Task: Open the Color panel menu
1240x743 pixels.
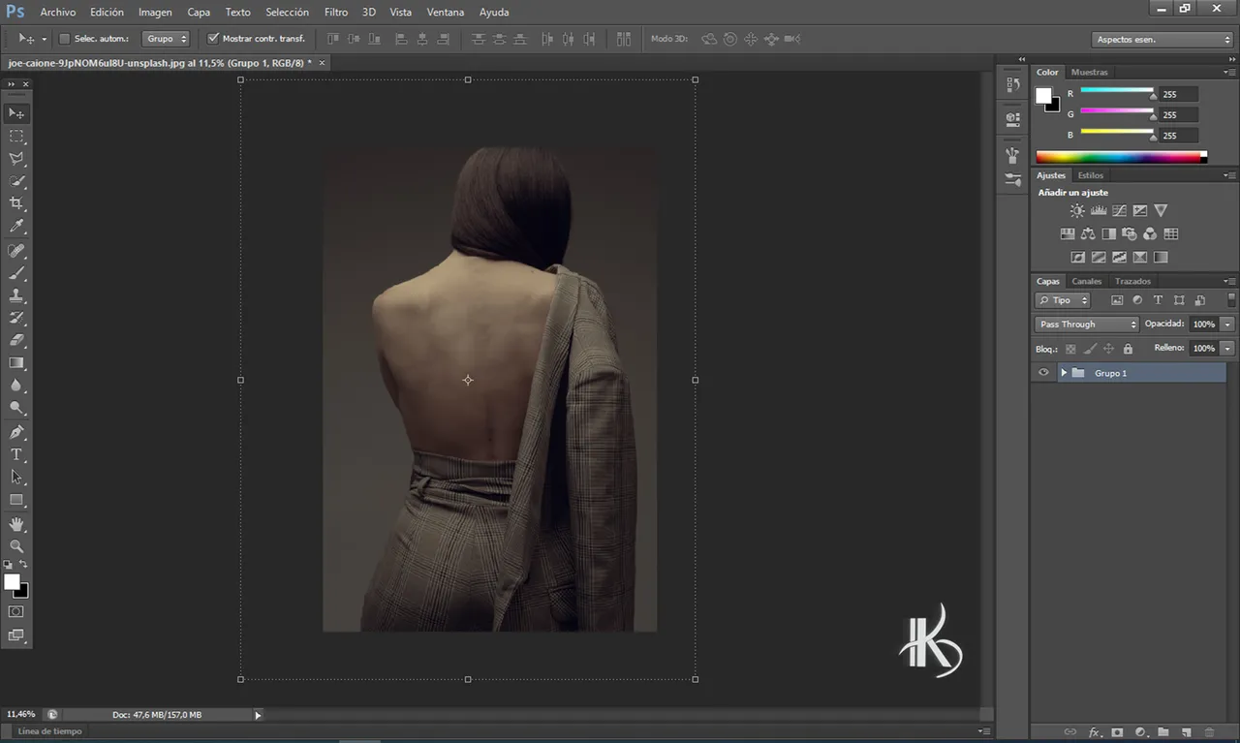Action: click(x=1230, y=72)
